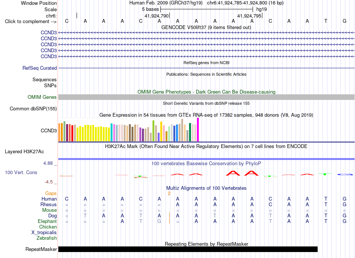Click the G base in complement row
355x258 pixels.
pos(345,21)
